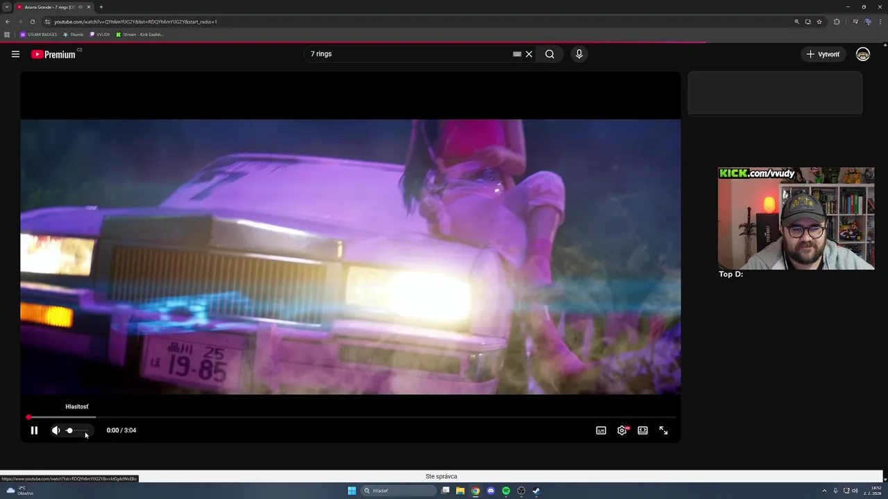888x499 pixels.
Task: Open the STEAM BADGES bookmark
Action: point(39,34)
